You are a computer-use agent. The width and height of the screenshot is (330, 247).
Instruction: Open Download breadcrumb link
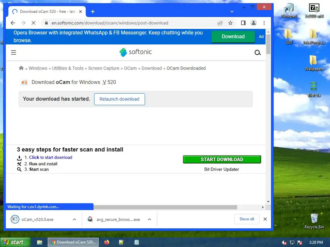[151, 68]
